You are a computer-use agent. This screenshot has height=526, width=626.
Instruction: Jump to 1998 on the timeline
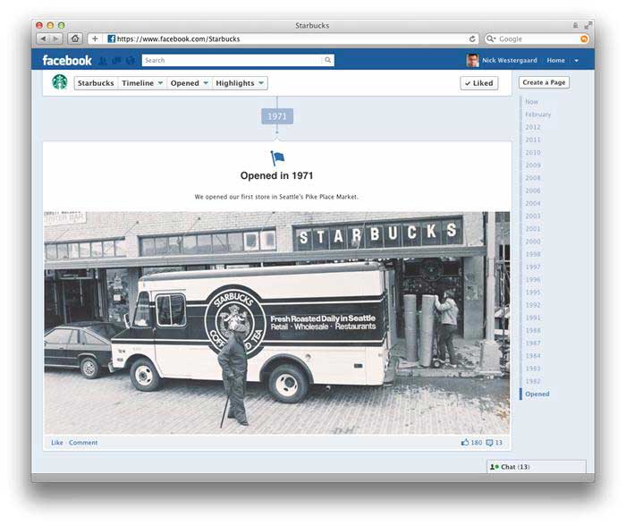point(533,254)
